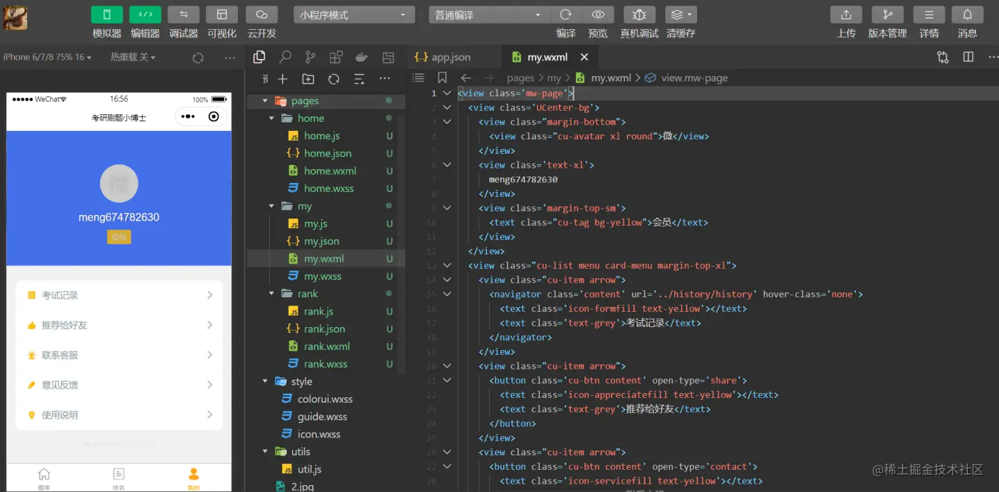Open version management (版本管理) icon
999x492 pixels.
coord(887,15)
